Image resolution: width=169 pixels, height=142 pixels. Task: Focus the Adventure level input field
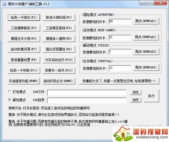coord(120,21)
